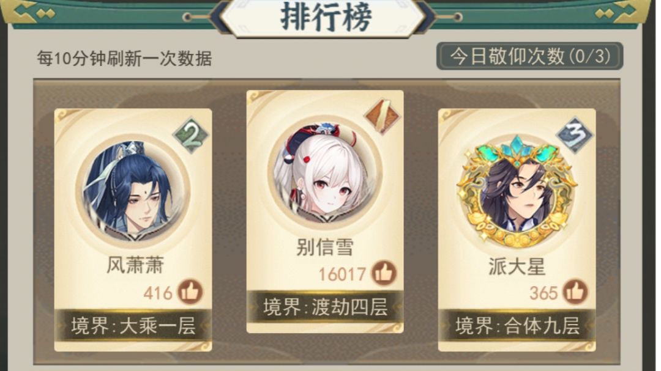Click the 境界:合体九层 banner
The image size is (661, 371).
point(517,326)
